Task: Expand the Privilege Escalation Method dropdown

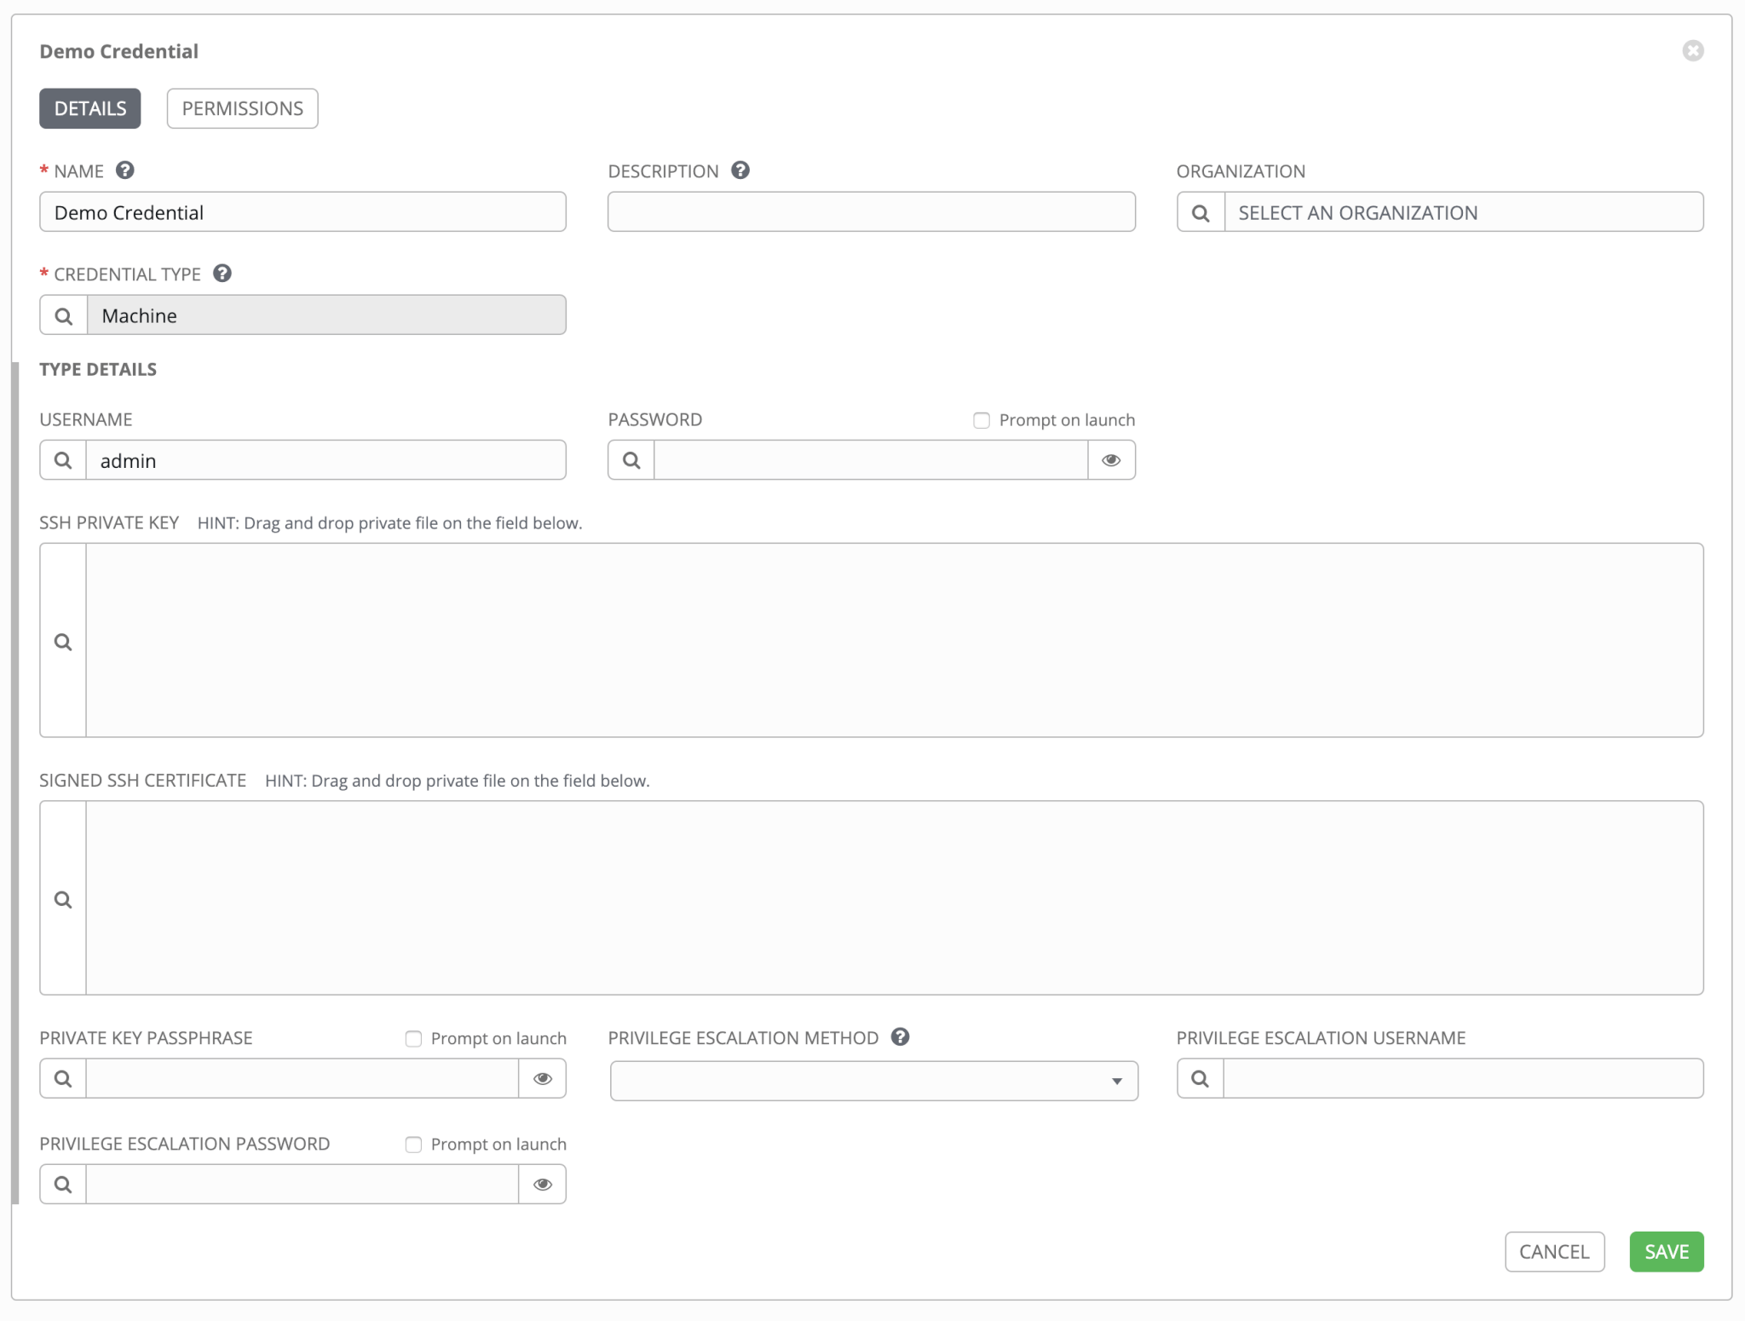Action: coord(873,1081)
